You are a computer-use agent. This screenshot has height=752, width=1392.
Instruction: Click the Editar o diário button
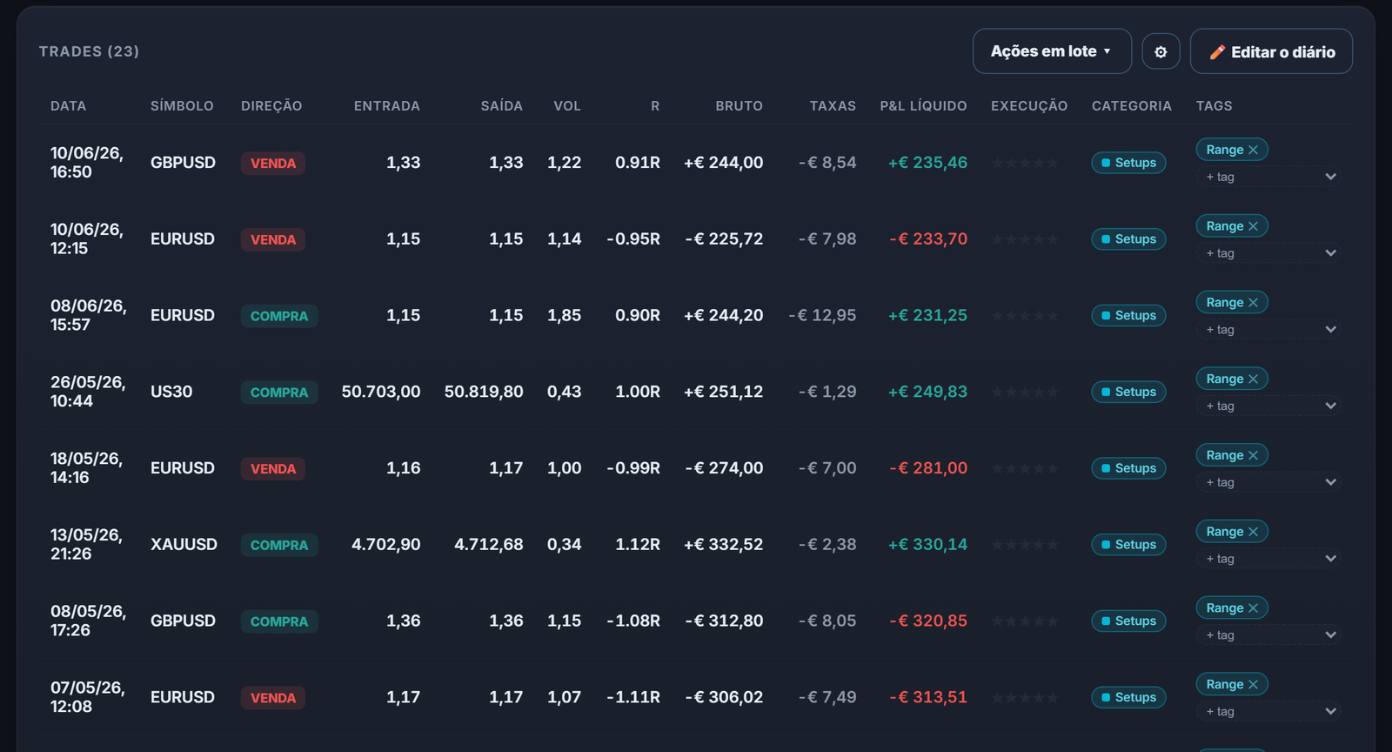tap(1271, 51)
